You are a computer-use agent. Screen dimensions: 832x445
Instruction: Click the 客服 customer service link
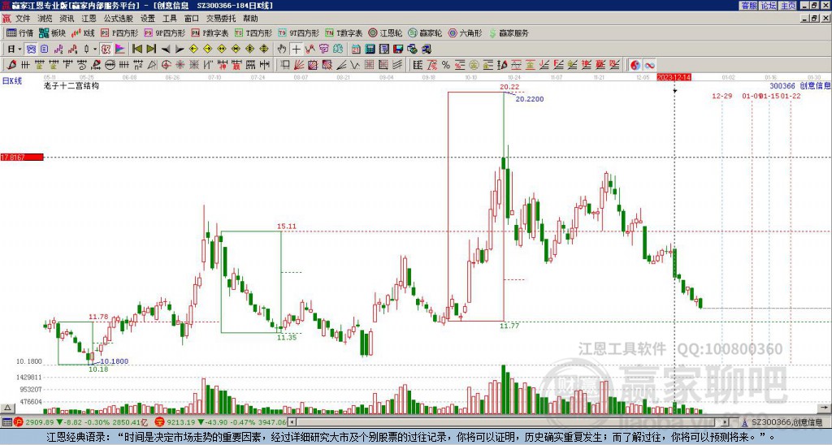tap(748, 6)
